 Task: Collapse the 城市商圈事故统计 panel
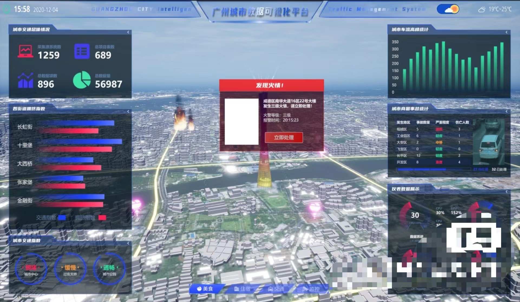point(506,111)
